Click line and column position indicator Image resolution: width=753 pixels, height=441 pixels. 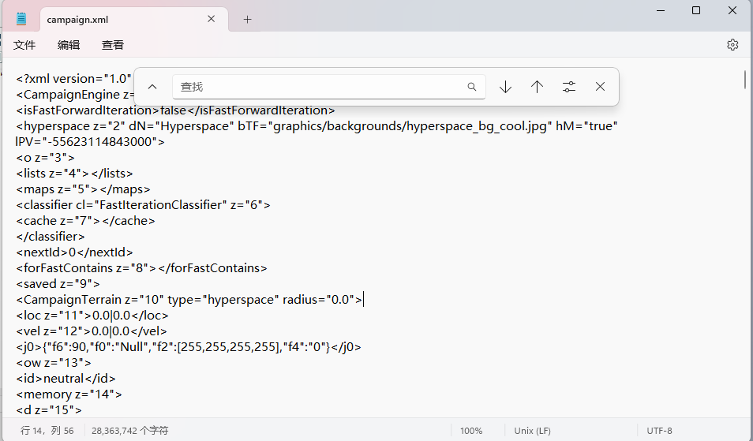point(47,431)
